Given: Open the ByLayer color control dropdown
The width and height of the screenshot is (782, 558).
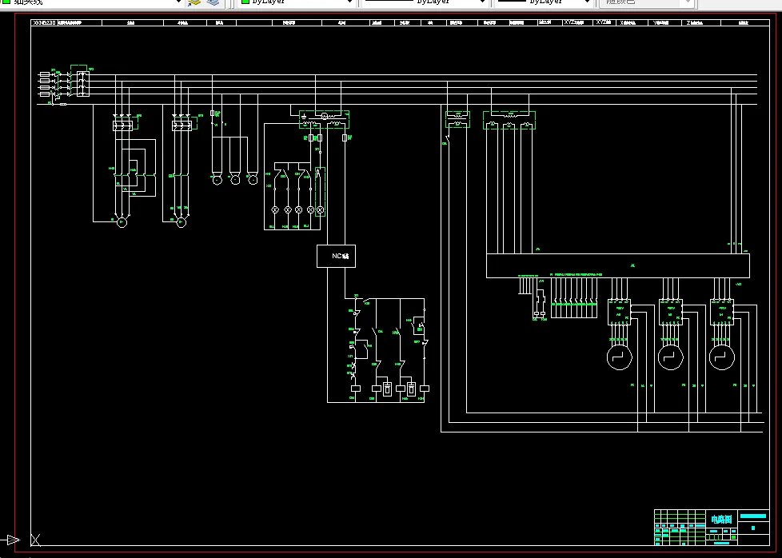Looking at the screenshot, I should point(295,2).
